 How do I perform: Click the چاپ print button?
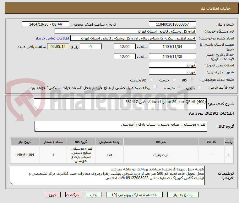pyautogui.click(x=94, y=195)
